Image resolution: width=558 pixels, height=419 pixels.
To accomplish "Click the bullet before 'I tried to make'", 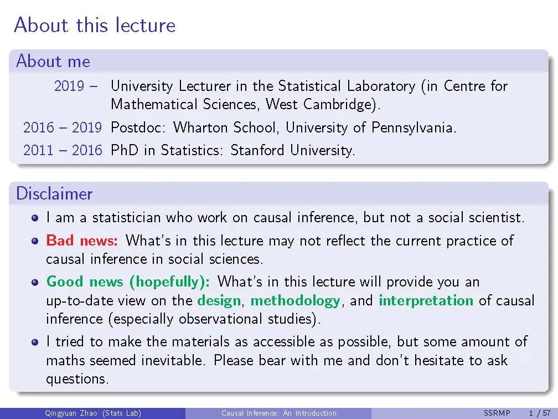I will (35, 342).
